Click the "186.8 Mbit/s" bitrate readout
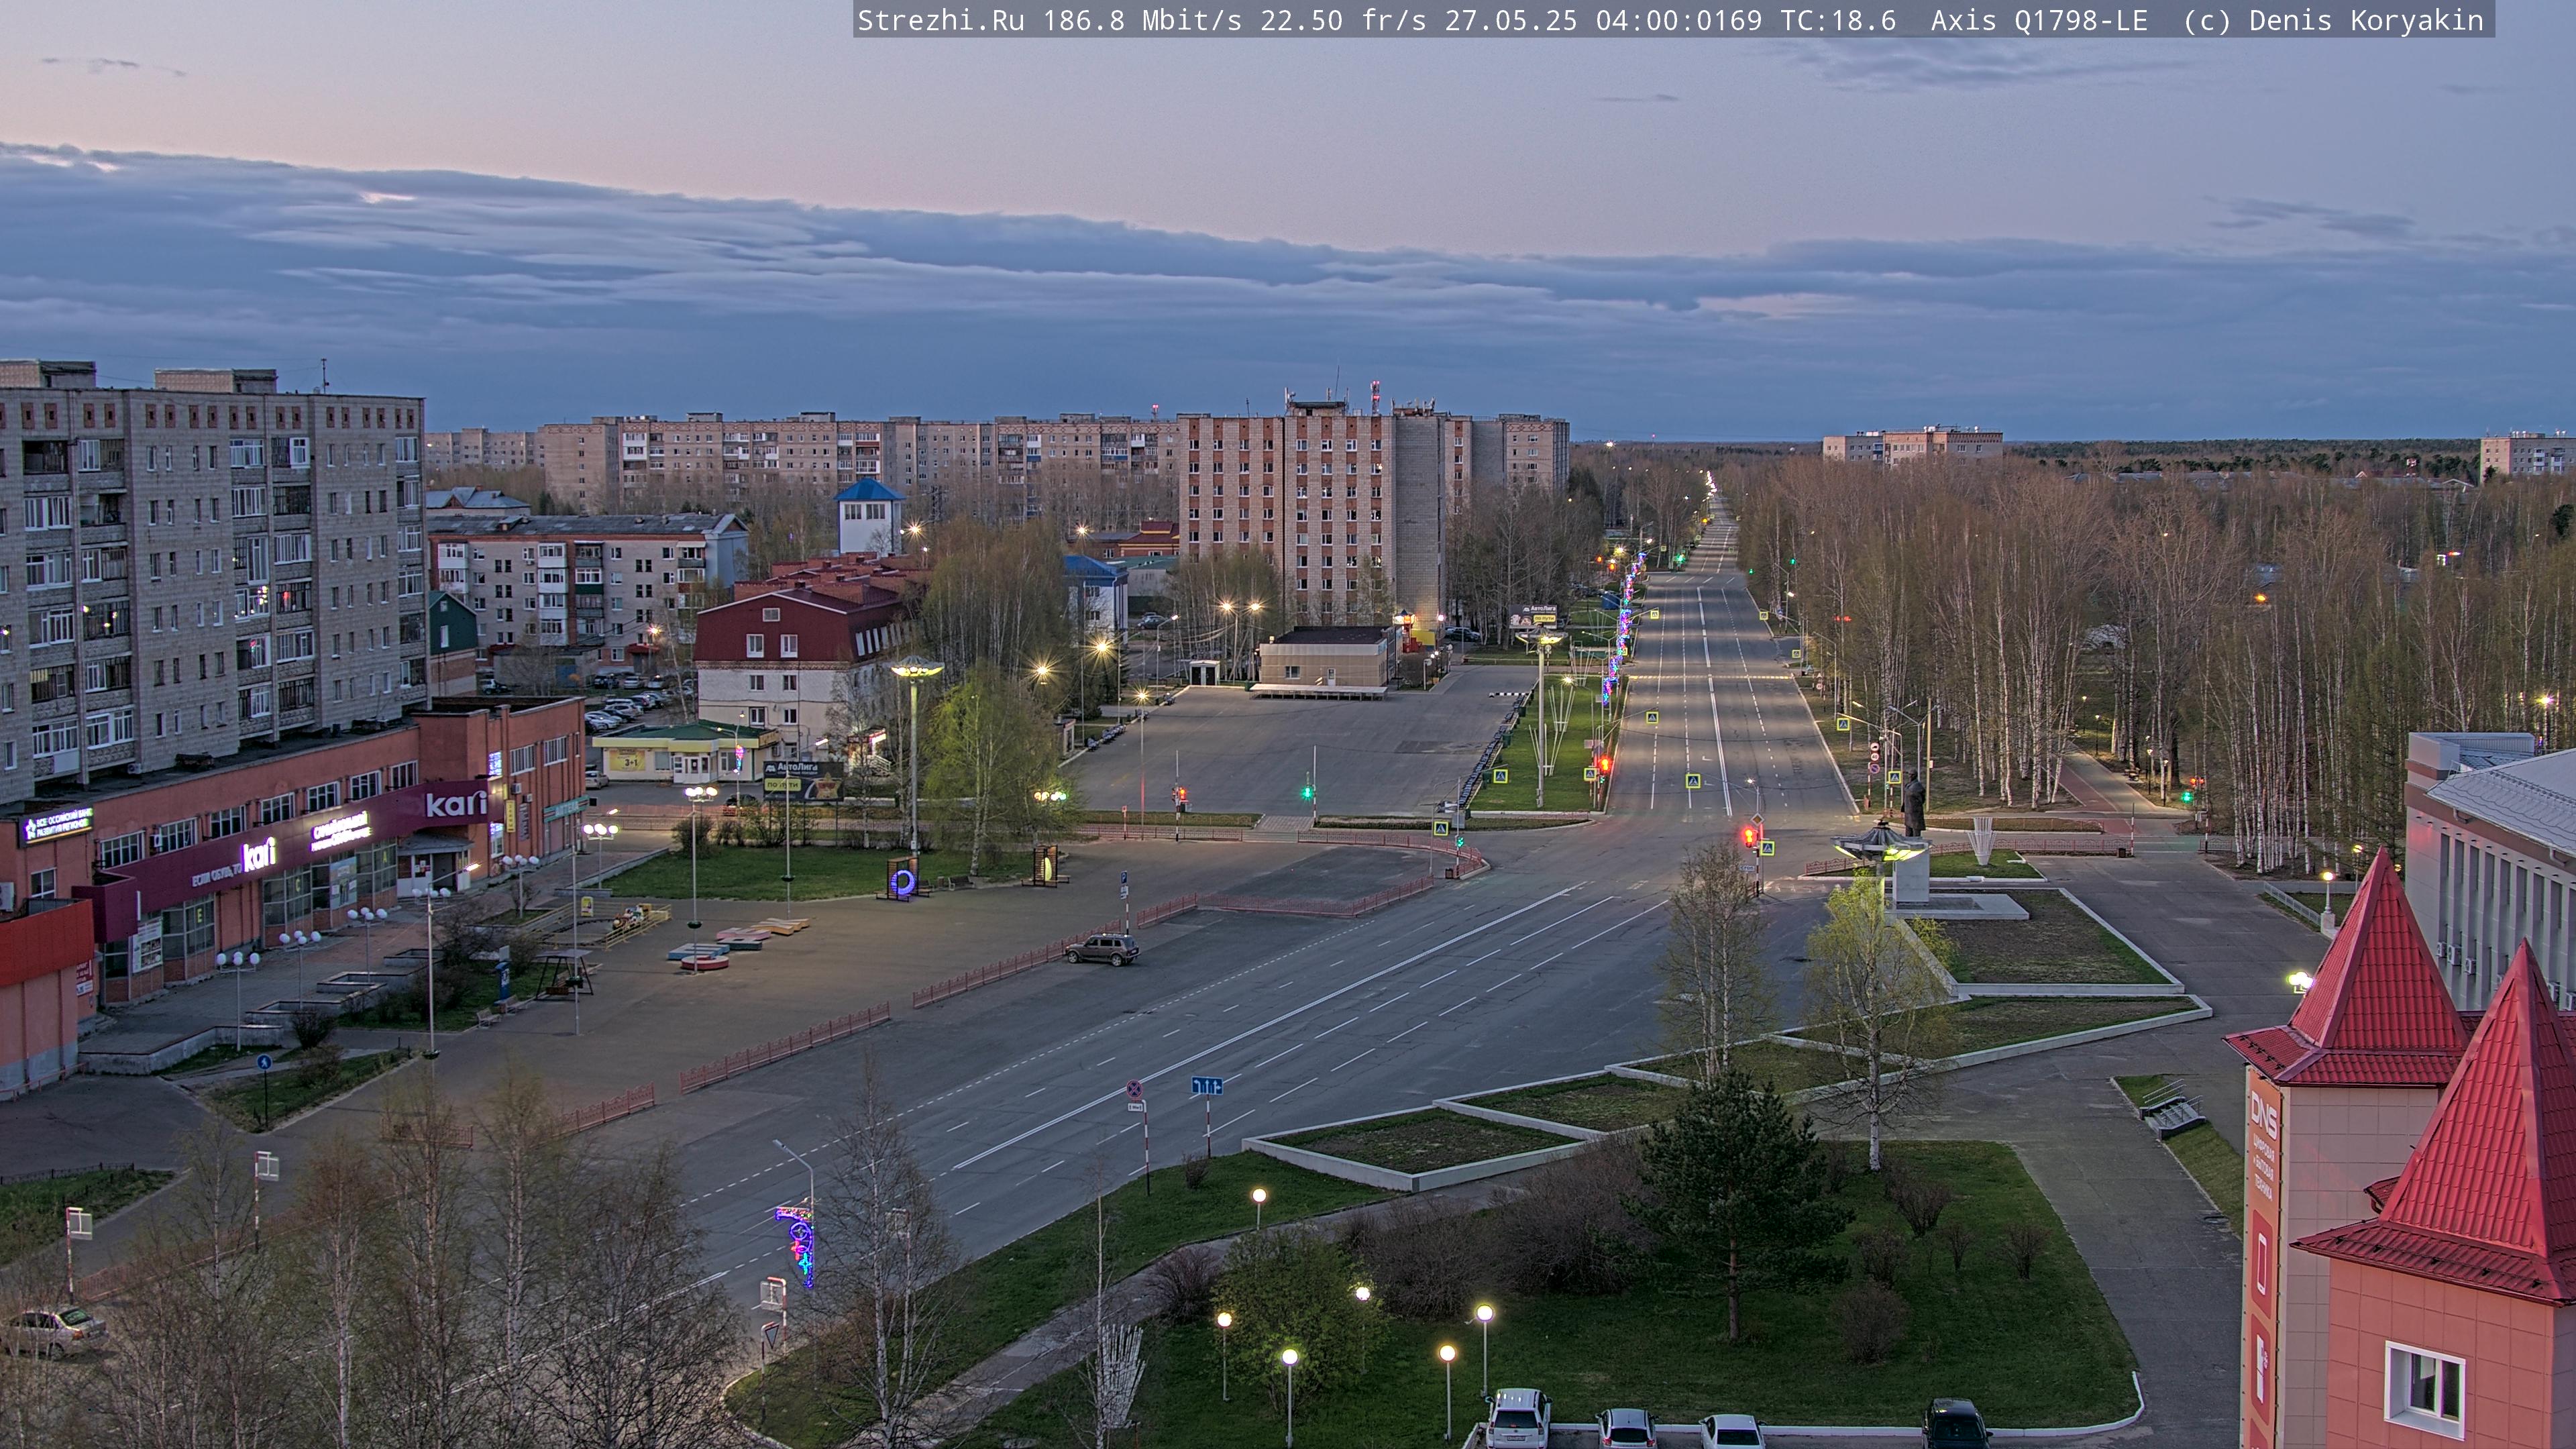The width and height of the screenshot is (2576, 1449). [1142, 21]
